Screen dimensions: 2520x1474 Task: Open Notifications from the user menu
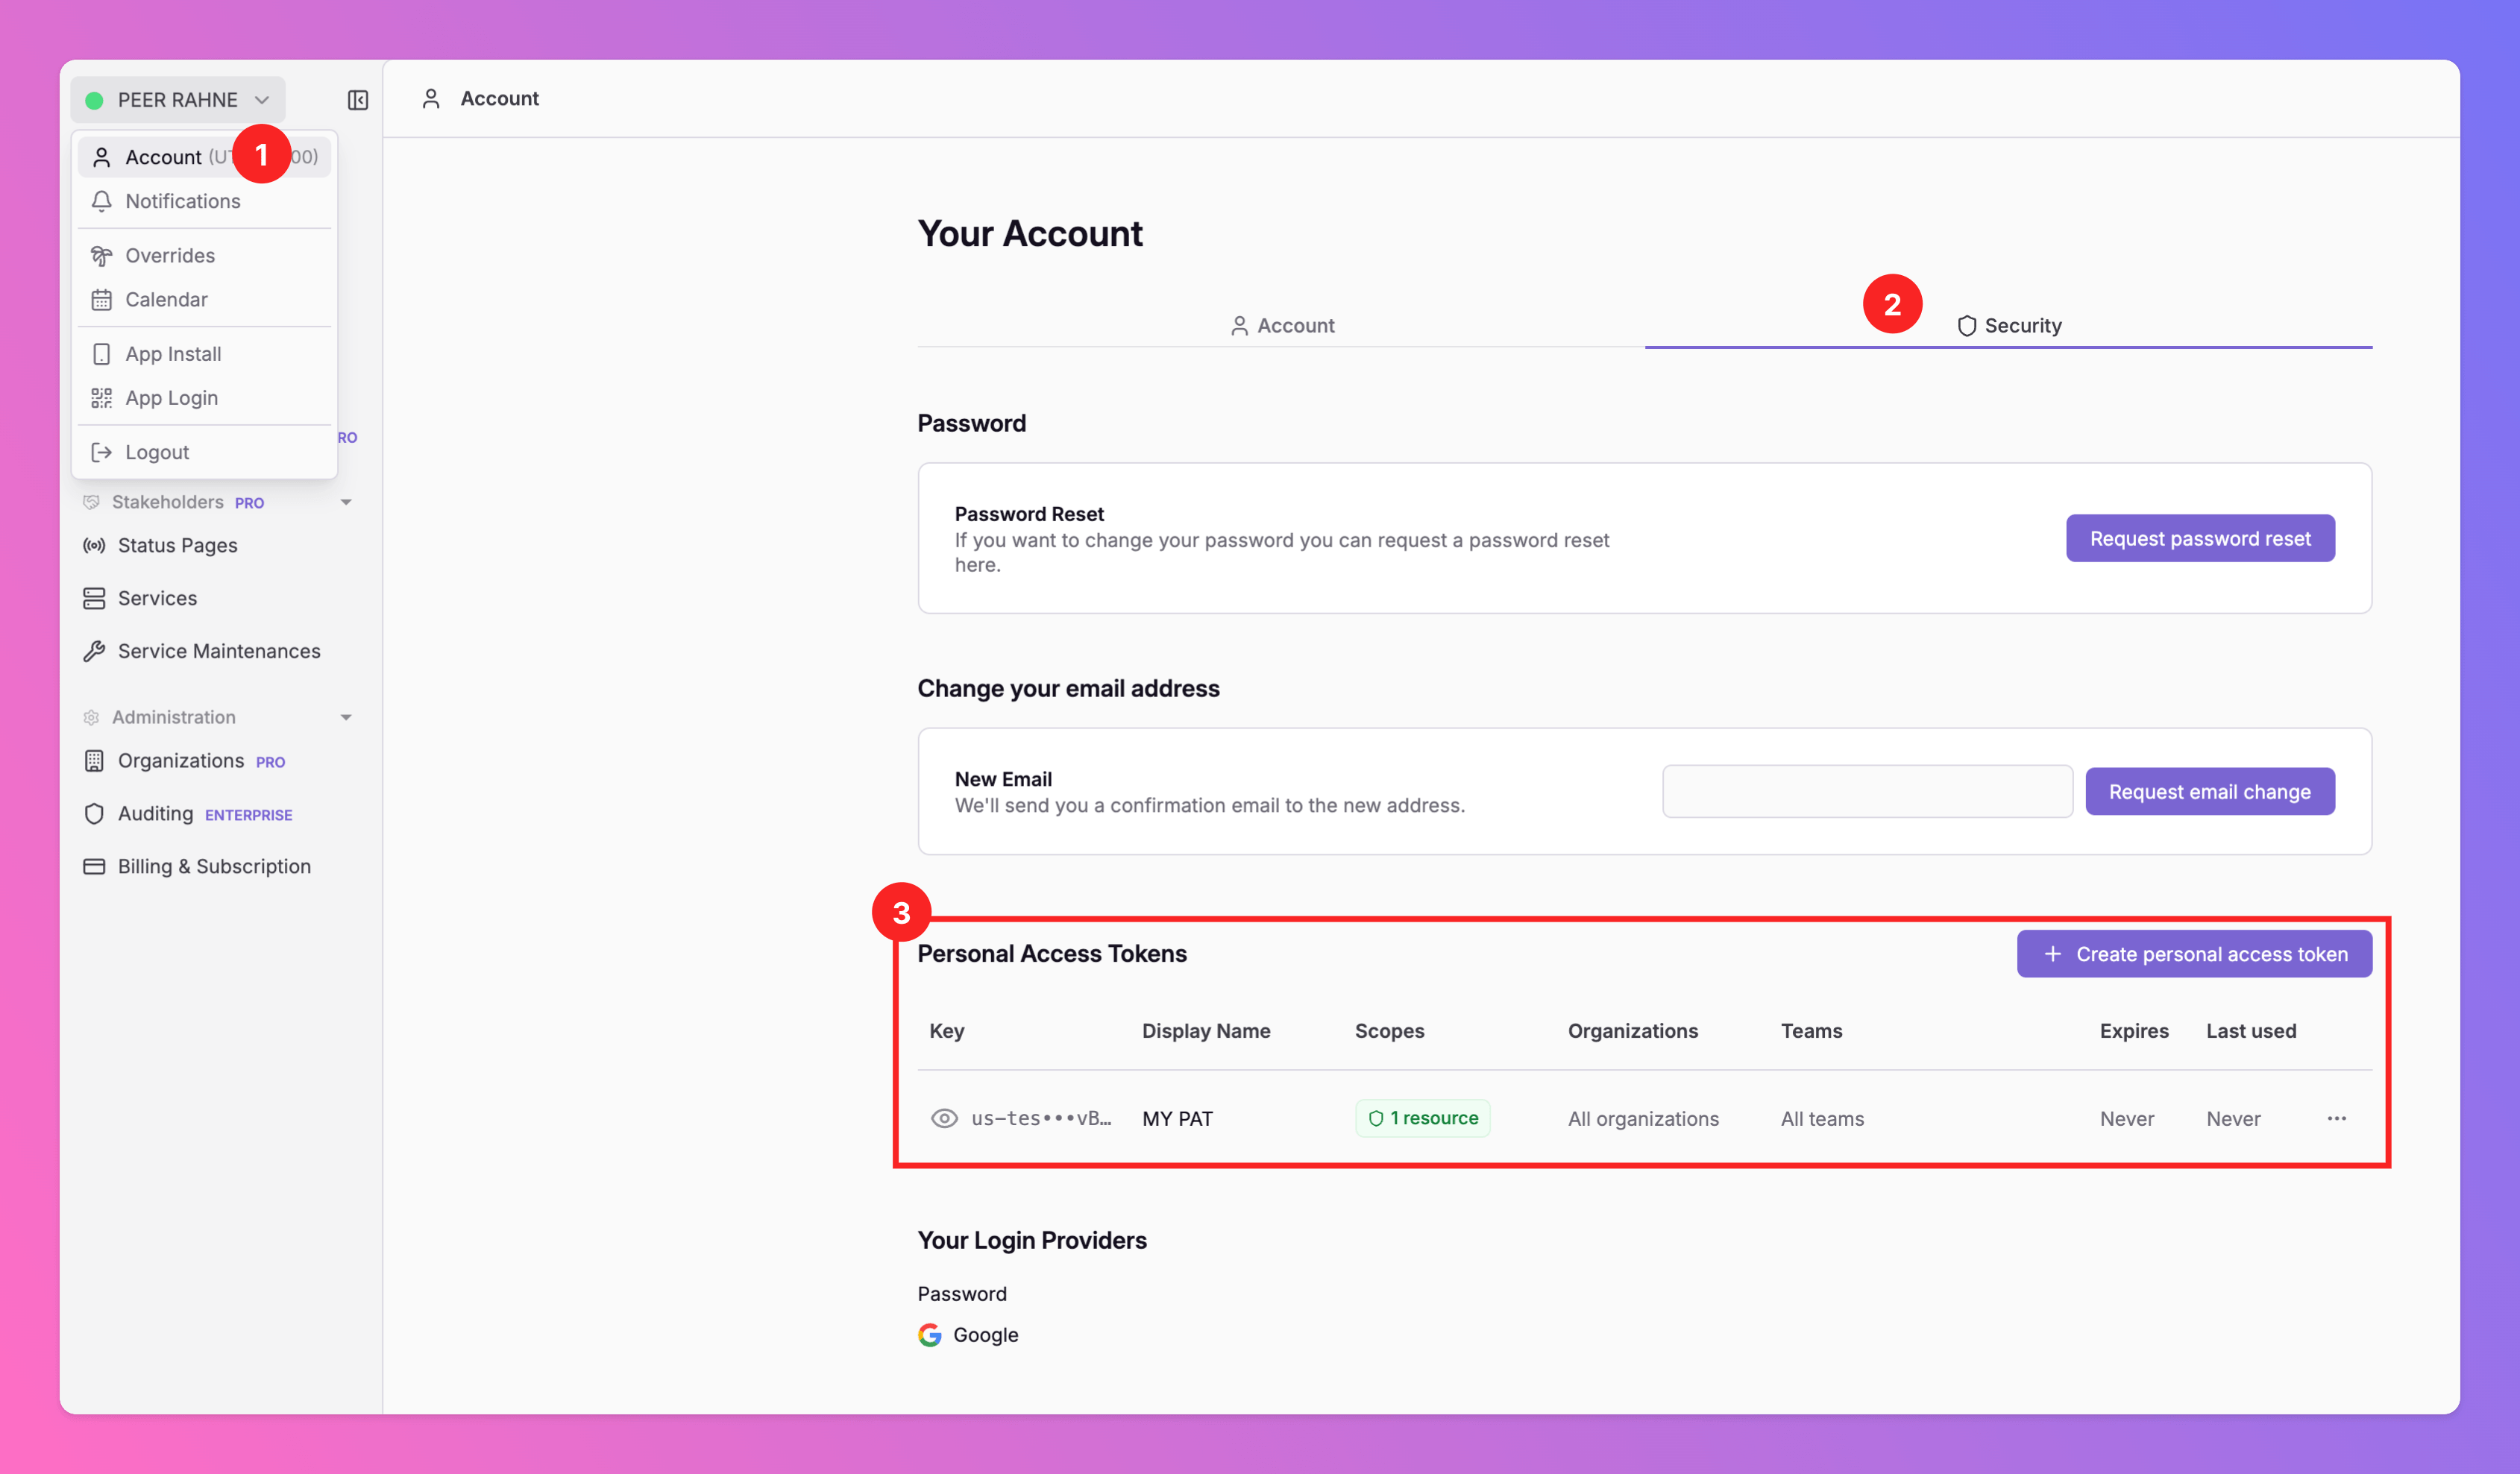click(x=204, y=201)
